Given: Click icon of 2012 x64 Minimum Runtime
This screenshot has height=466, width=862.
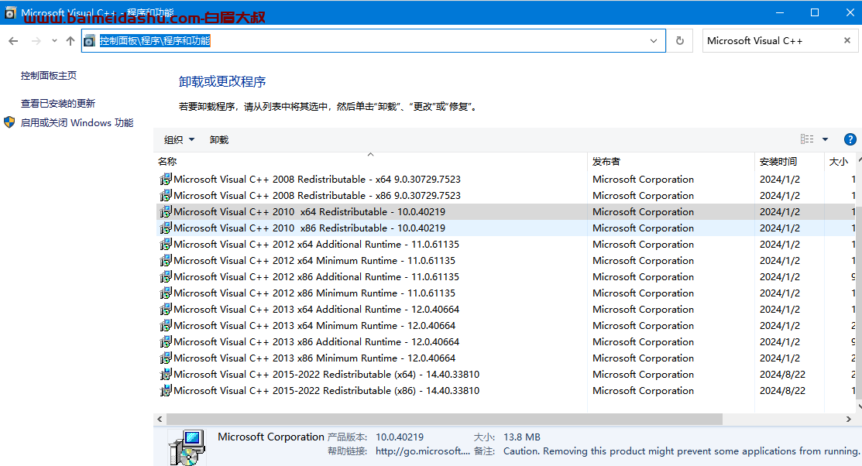Looking at the screenshot, I should click(166, 260).
